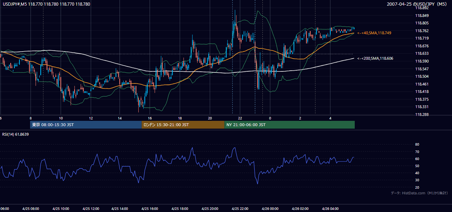Click price level 118.762 on axis
Image resolution: width=452 pixels, height=212 pixels.
(422, 31)
